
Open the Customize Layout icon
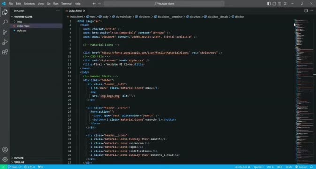click(285, 4)
